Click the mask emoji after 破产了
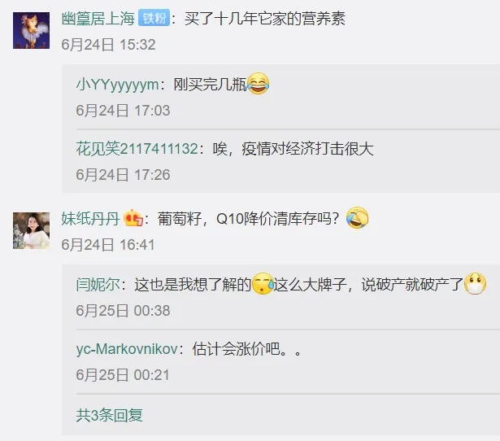Viewport: 500px width, 441px height. (x=475, y=284)
